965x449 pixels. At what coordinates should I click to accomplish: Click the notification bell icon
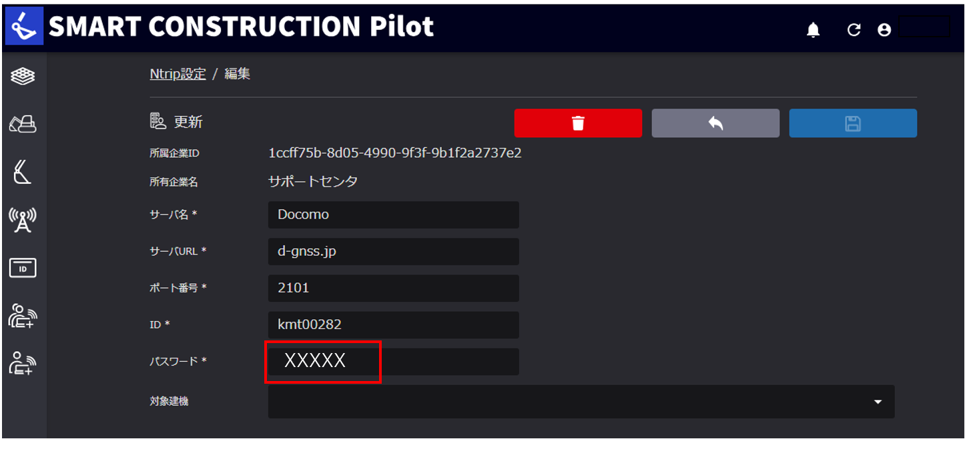813,30
